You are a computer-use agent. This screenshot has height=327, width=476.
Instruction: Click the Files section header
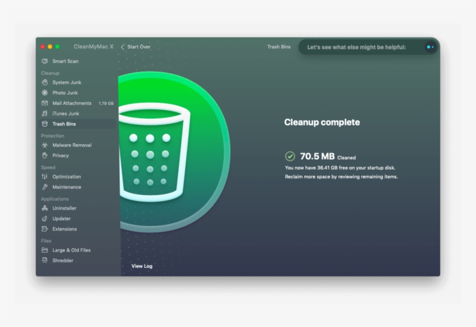46,241
